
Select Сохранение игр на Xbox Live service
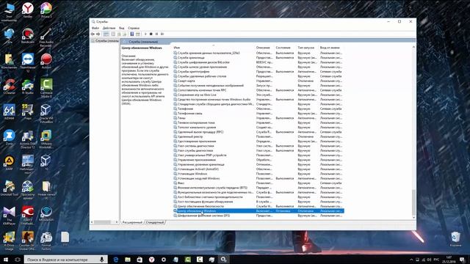(x=258, y=95)
